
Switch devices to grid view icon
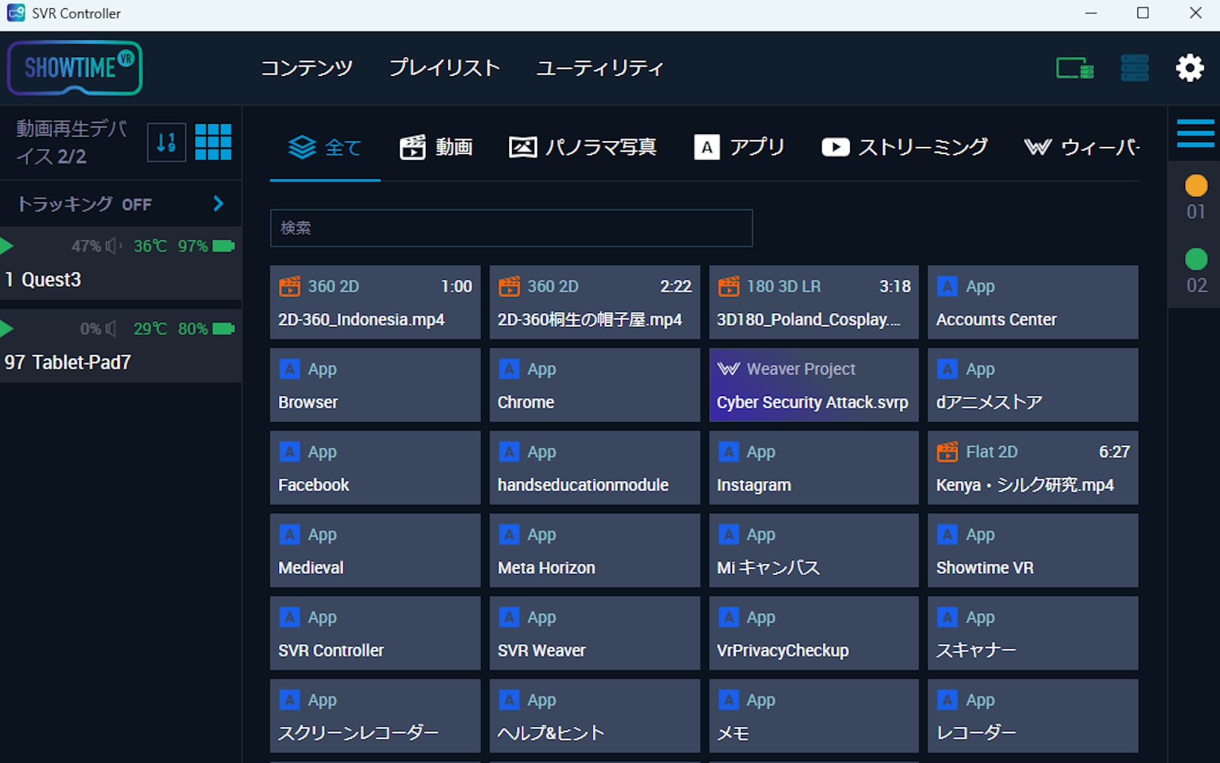(x=213, y=142)
